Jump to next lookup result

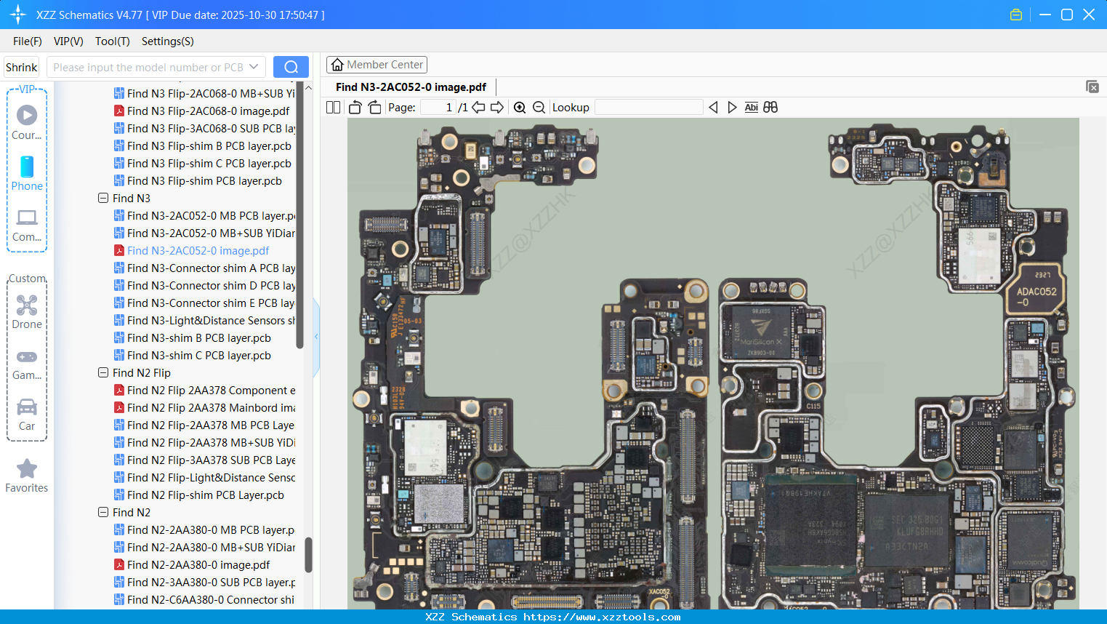point(732,108)
